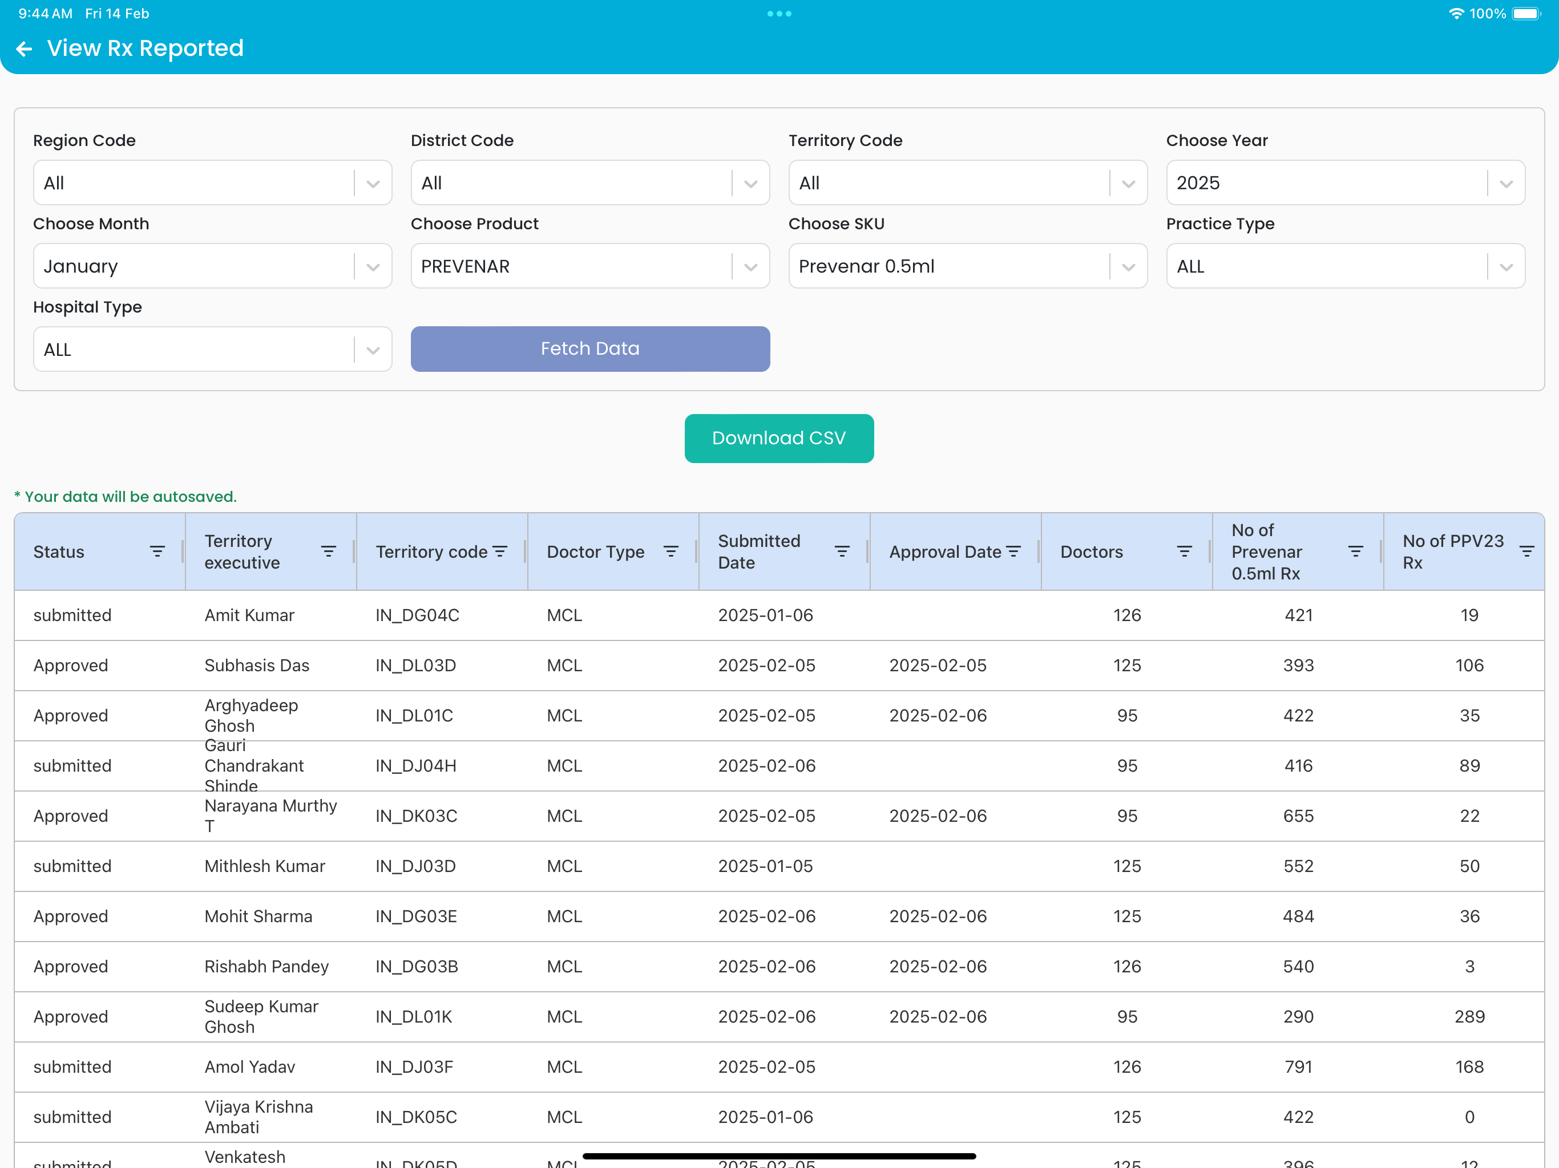Sort by the Territory executive header
Image resolution: width=1559 pixels, height=1168 pixels.
(242, 551)
